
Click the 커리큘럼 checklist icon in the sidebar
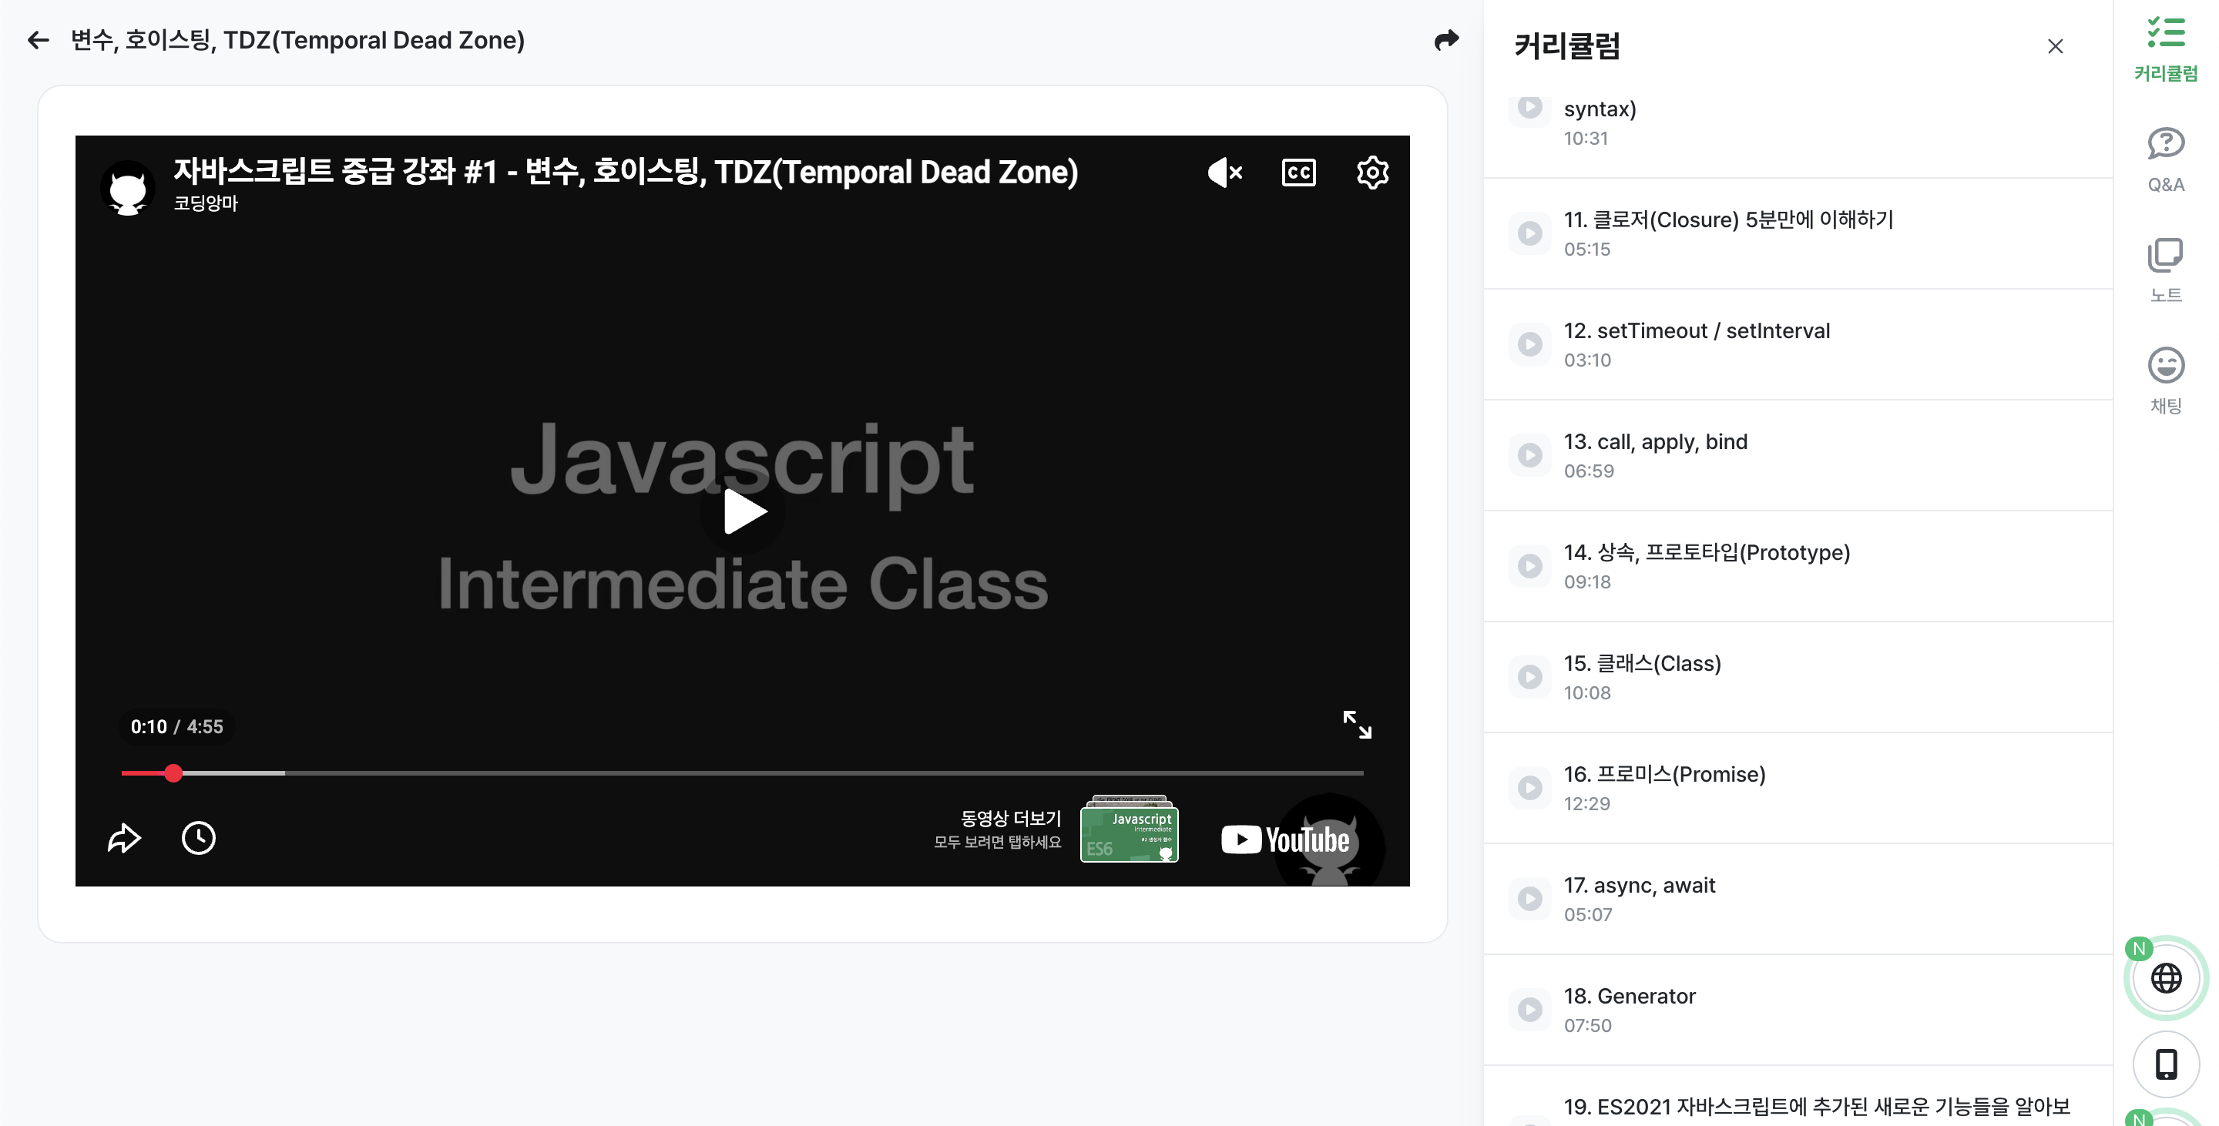click(2167, 32)
